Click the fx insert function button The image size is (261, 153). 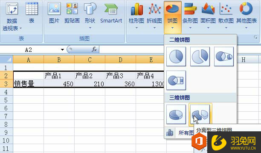pos(94,49)
